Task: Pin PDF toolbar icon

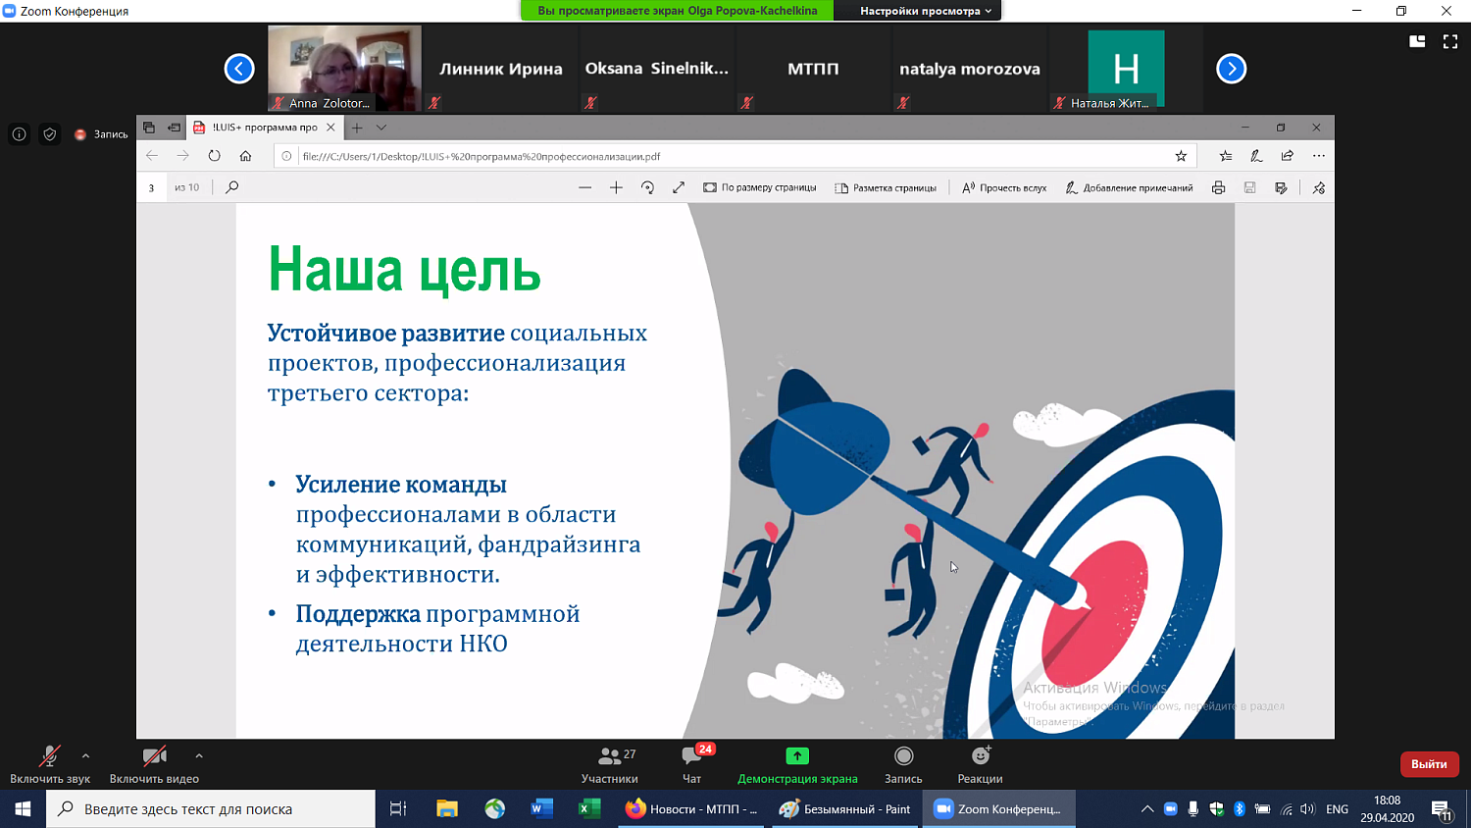Action: pyautogui.click(x=1319, y=187)
